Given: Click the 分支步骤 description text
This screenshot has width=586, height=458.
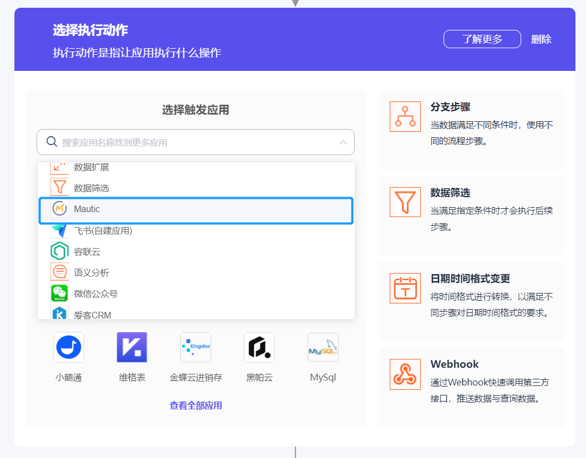Looking at the screenshot, I should click(x=491, y=133).
